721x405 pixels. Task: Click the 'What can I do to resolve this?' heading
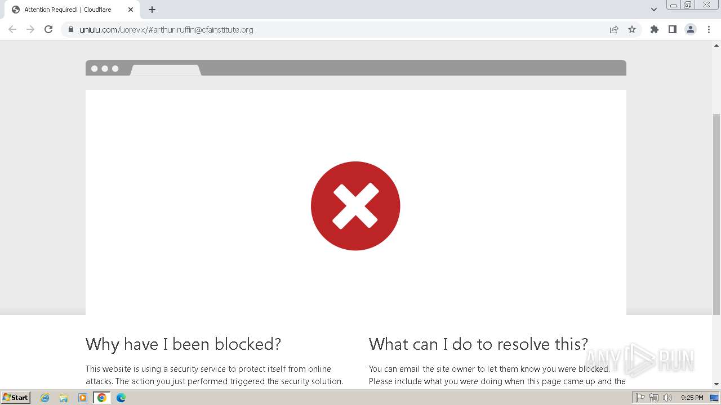[478, 344]
